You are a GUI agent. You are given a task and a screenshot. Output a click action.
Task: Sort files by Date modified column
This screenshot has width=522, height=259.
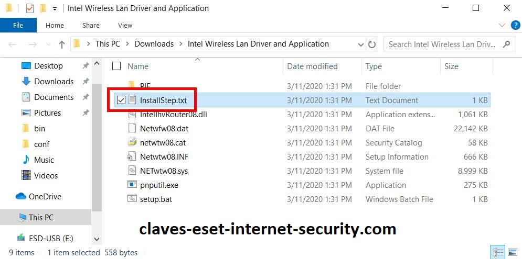coord(312,66)
